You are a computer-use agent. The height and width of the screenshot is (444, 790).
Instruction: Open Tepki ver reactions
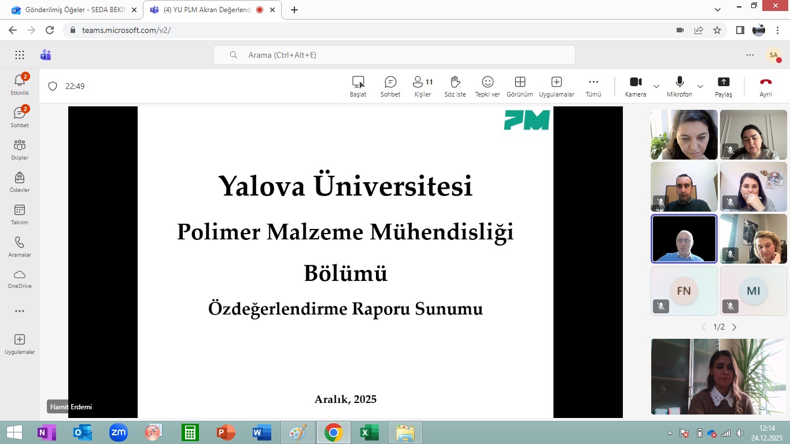coord(488,86)
